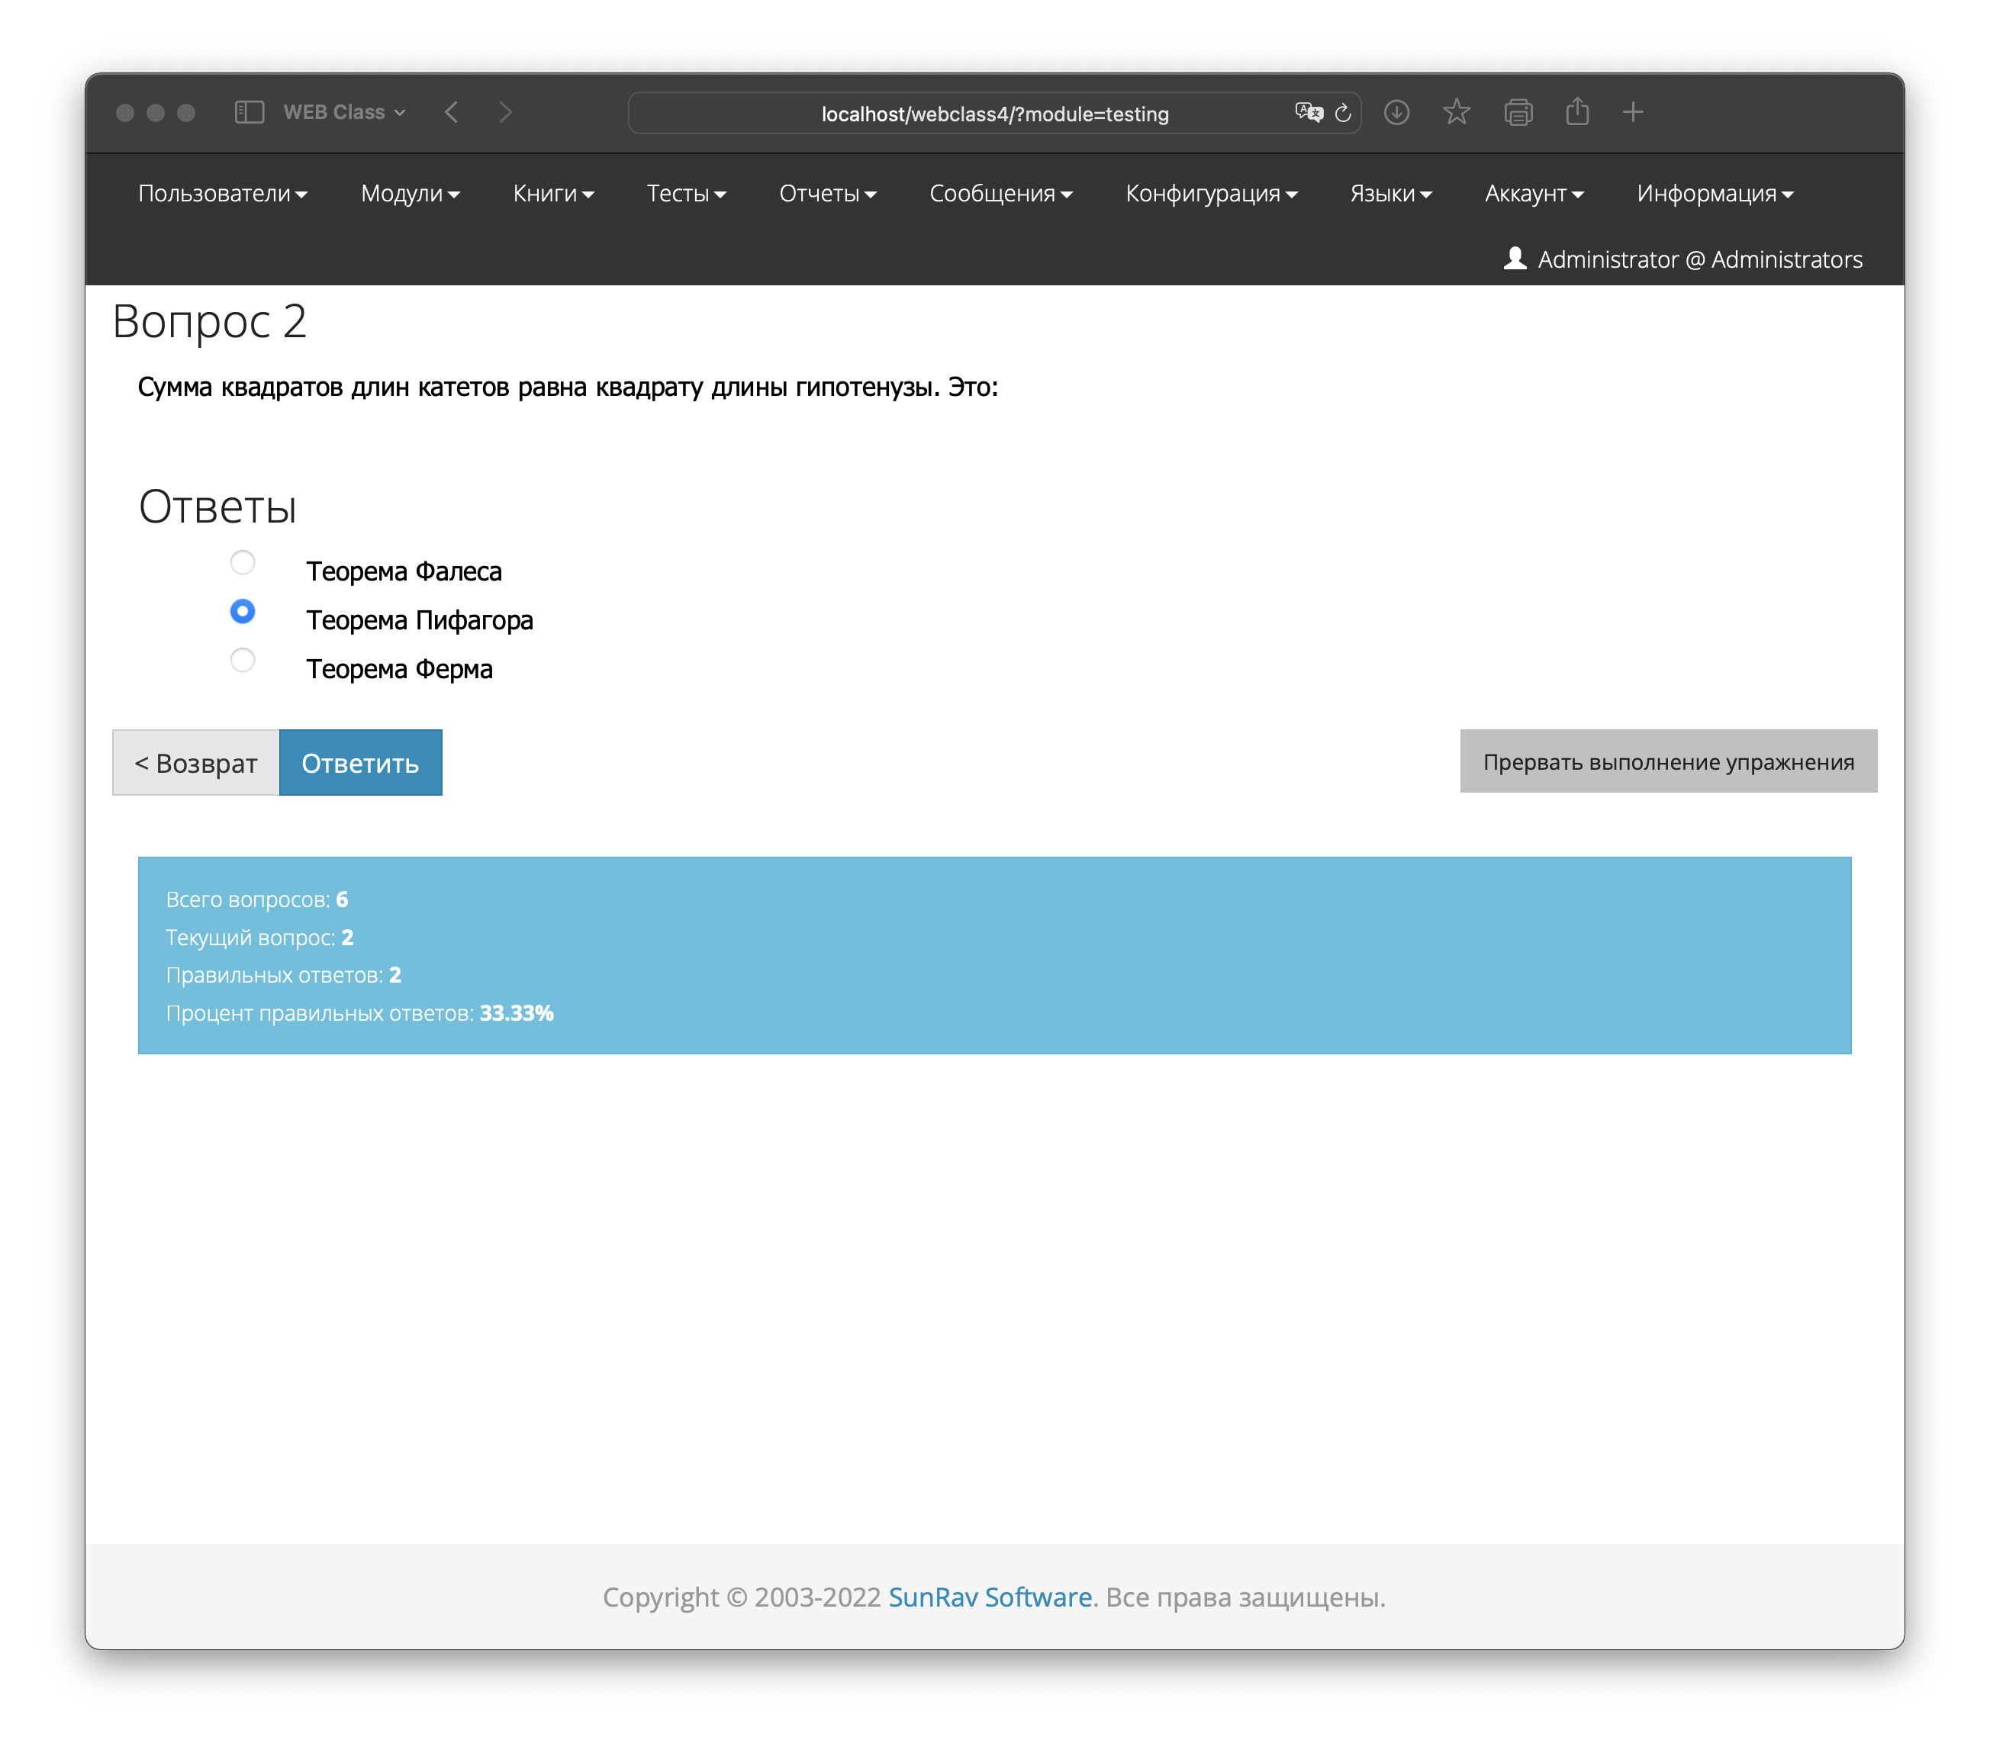This screenshot has height=1747, width=1990.
Task: Click the user icon next to Administrator
Action: [1514, 258]
